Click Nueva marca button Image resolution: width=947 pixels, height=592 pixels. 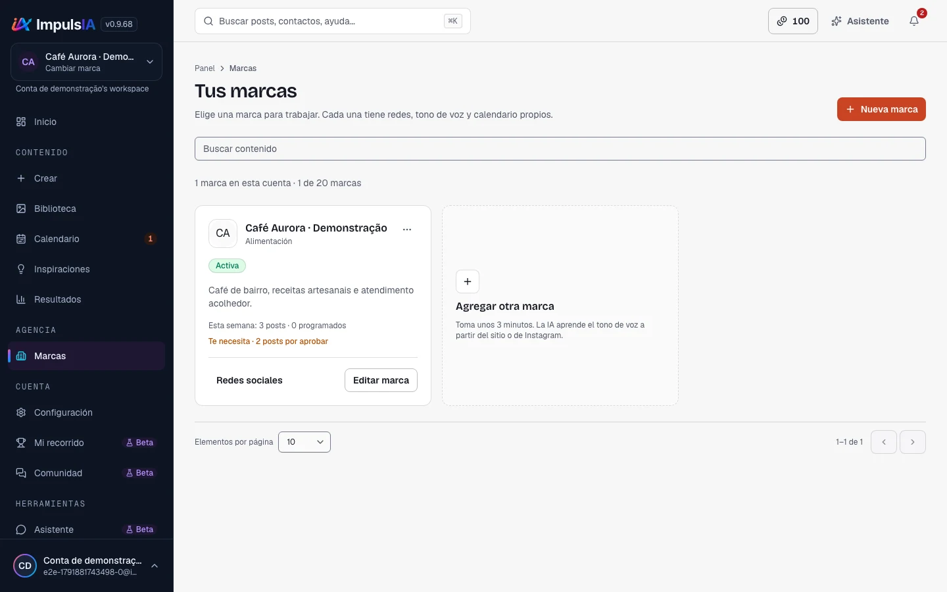pos(881,109)
